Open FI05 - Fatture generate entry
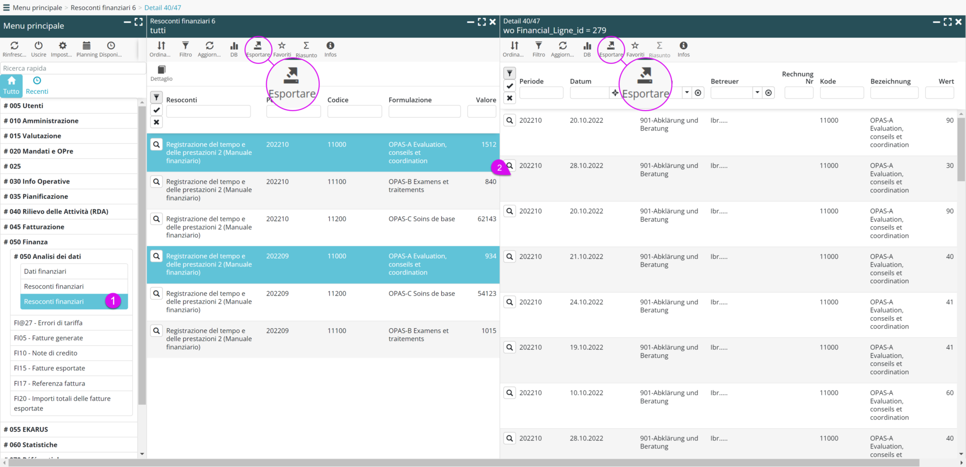 pyautogui.click(x=48, y=338)
